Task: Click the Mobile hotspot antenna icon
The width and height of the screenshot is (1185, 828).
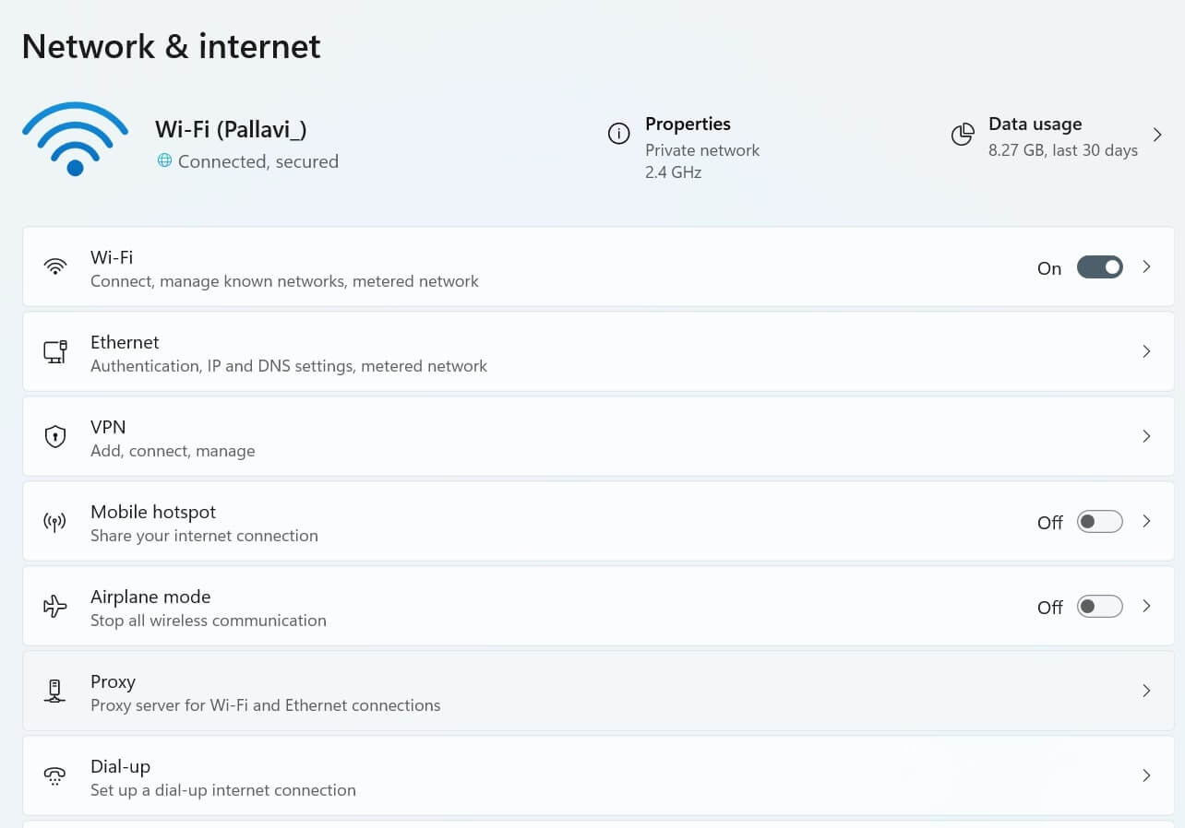Action: [x=55, y=522]
